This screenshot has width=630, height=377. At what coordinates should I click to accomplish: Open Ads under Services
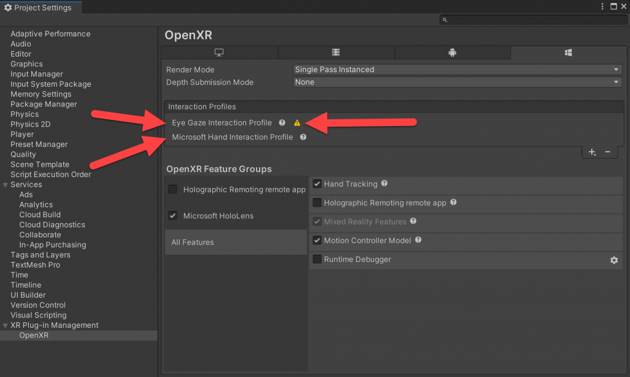(26, 194)
